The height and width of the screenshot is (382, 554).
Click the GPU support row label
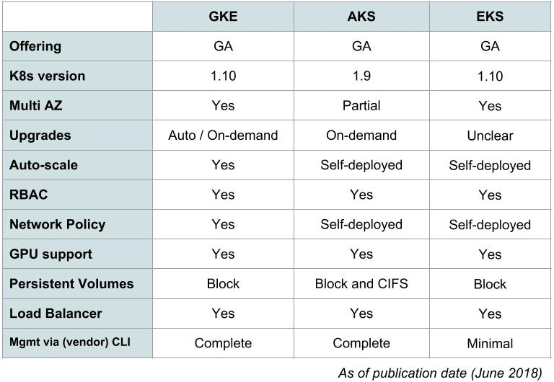50,254
